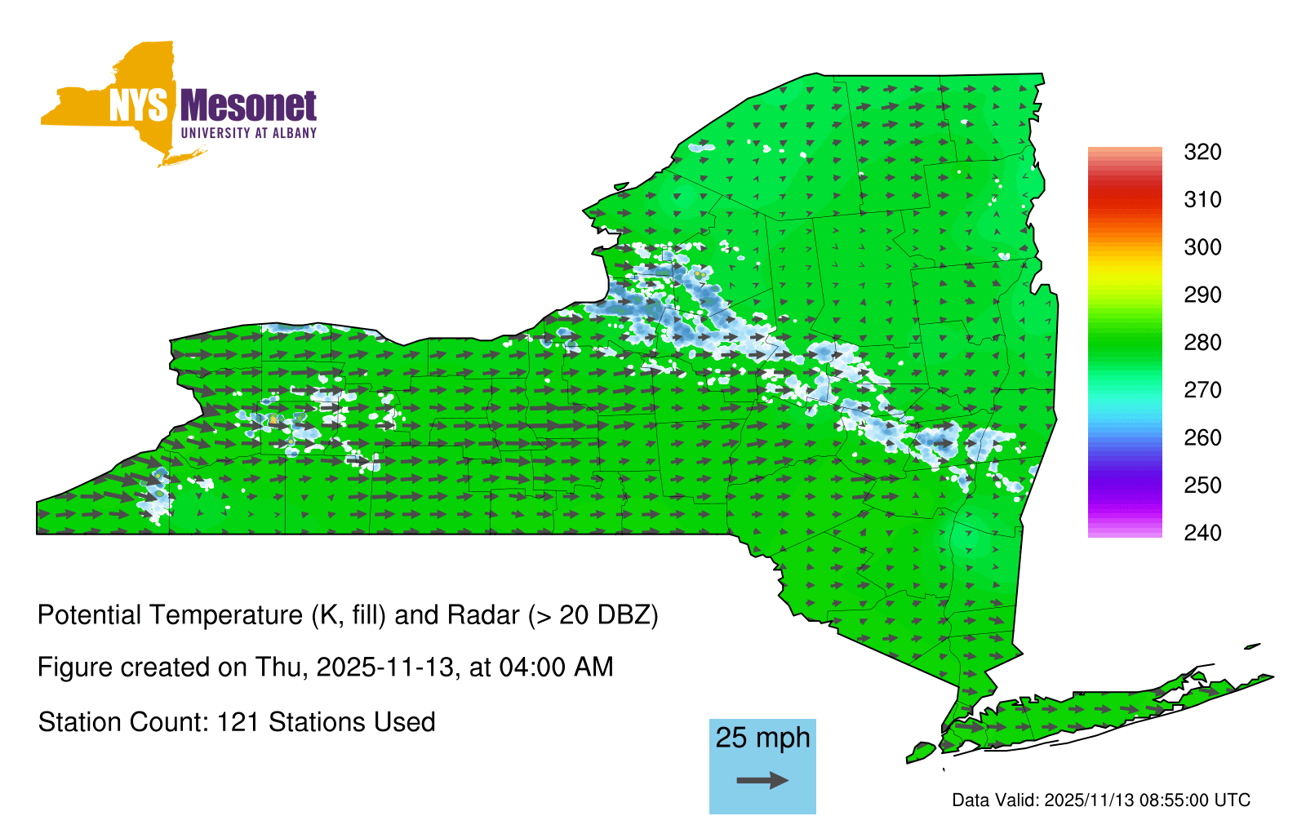Screen dimensions: 1306x816
Task: Click the 240 colorbar label
Action: coord(1202,533)
